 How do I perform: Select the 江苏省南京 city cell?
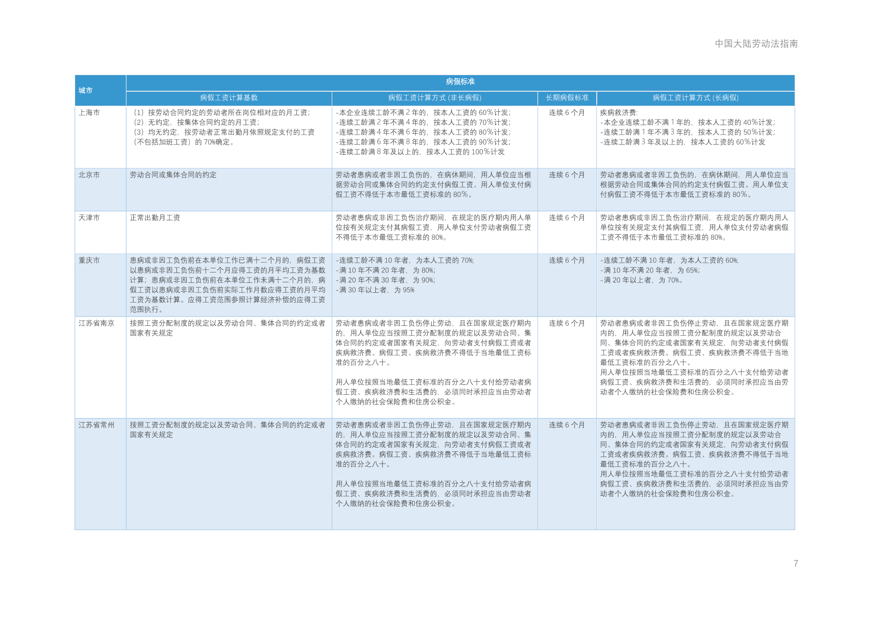click(96, 323)
